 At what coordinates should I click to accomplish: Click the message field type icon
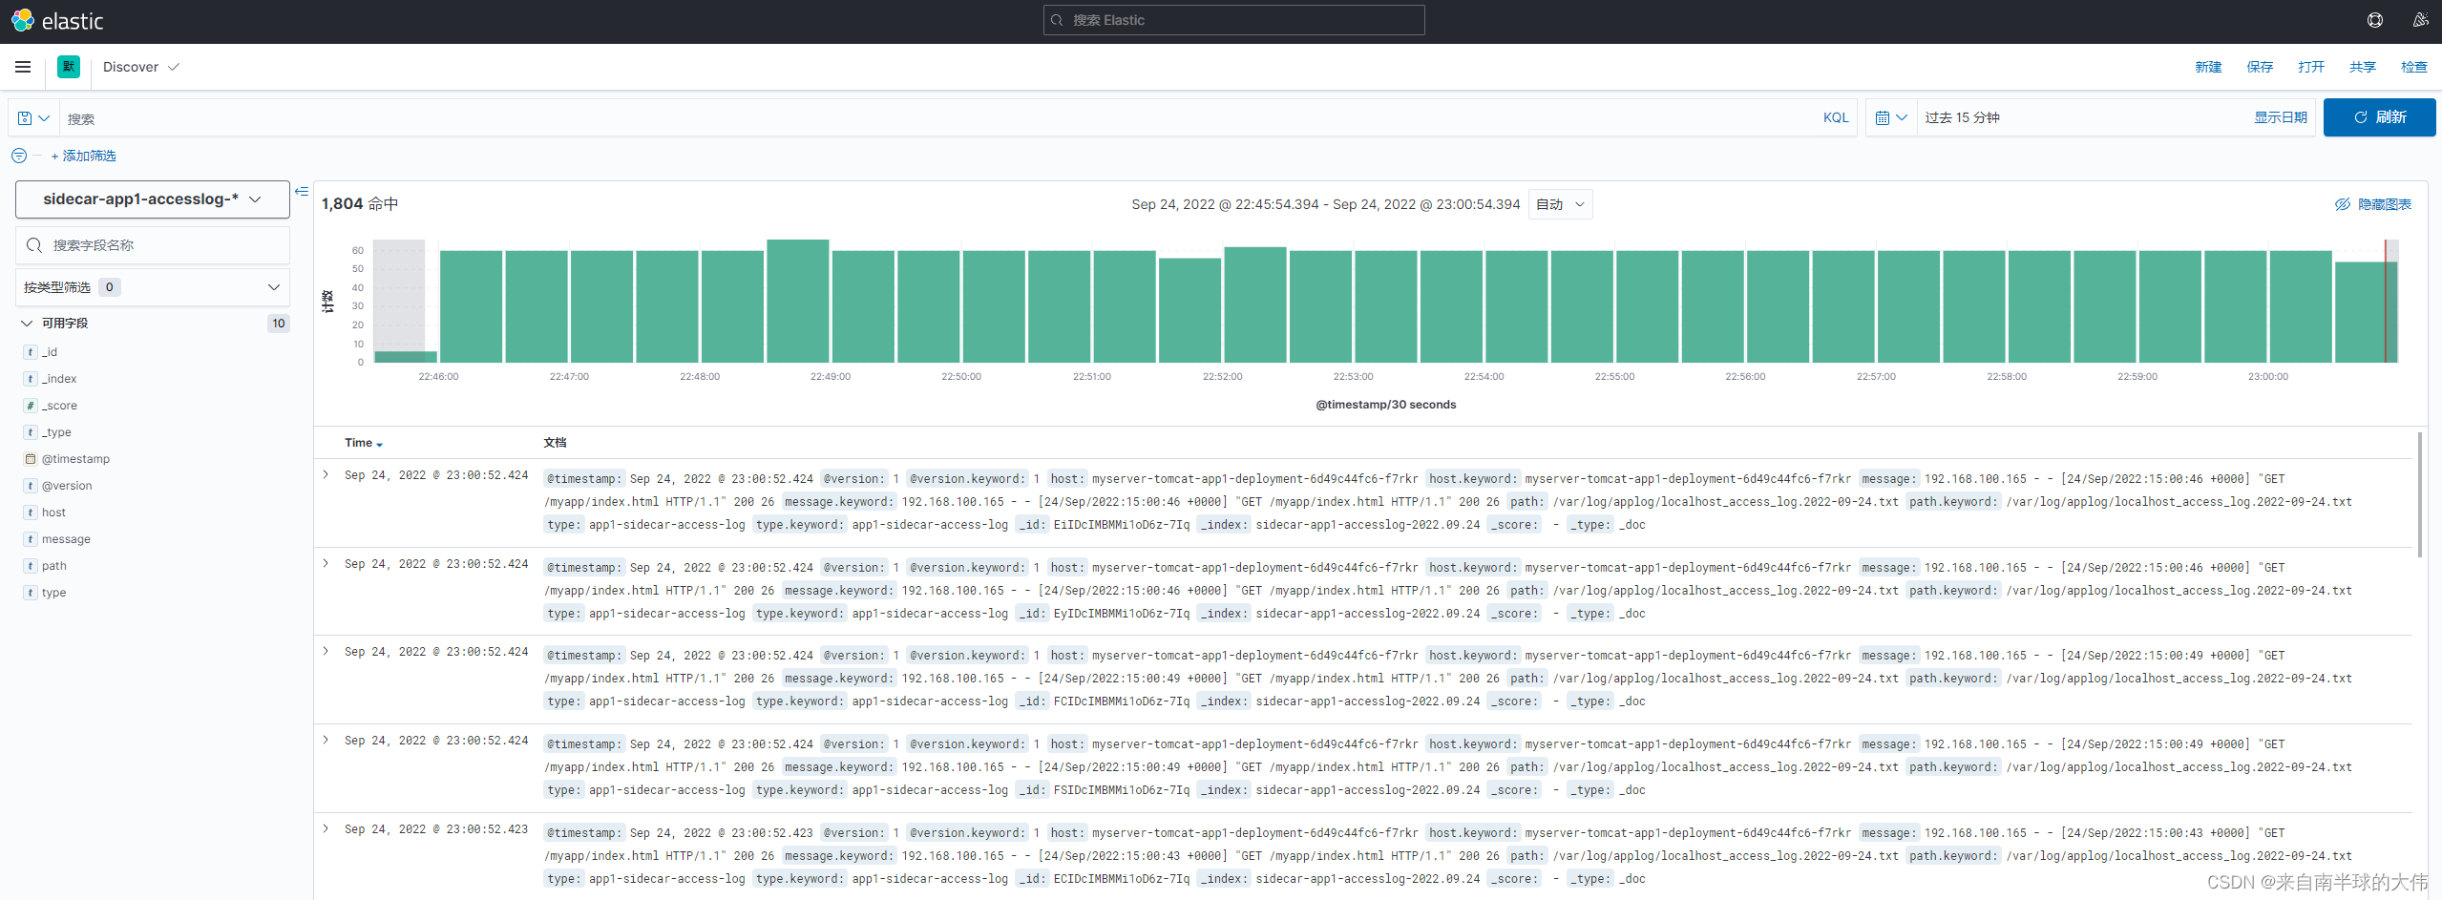31,539
